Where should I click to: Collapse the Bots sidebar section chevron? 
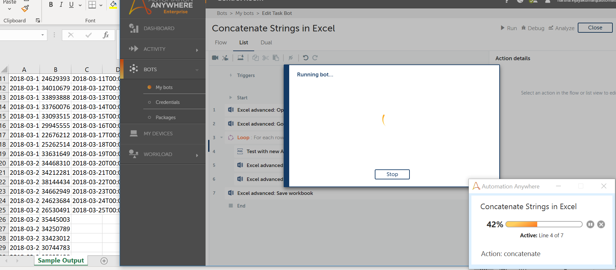click(197, 70)
